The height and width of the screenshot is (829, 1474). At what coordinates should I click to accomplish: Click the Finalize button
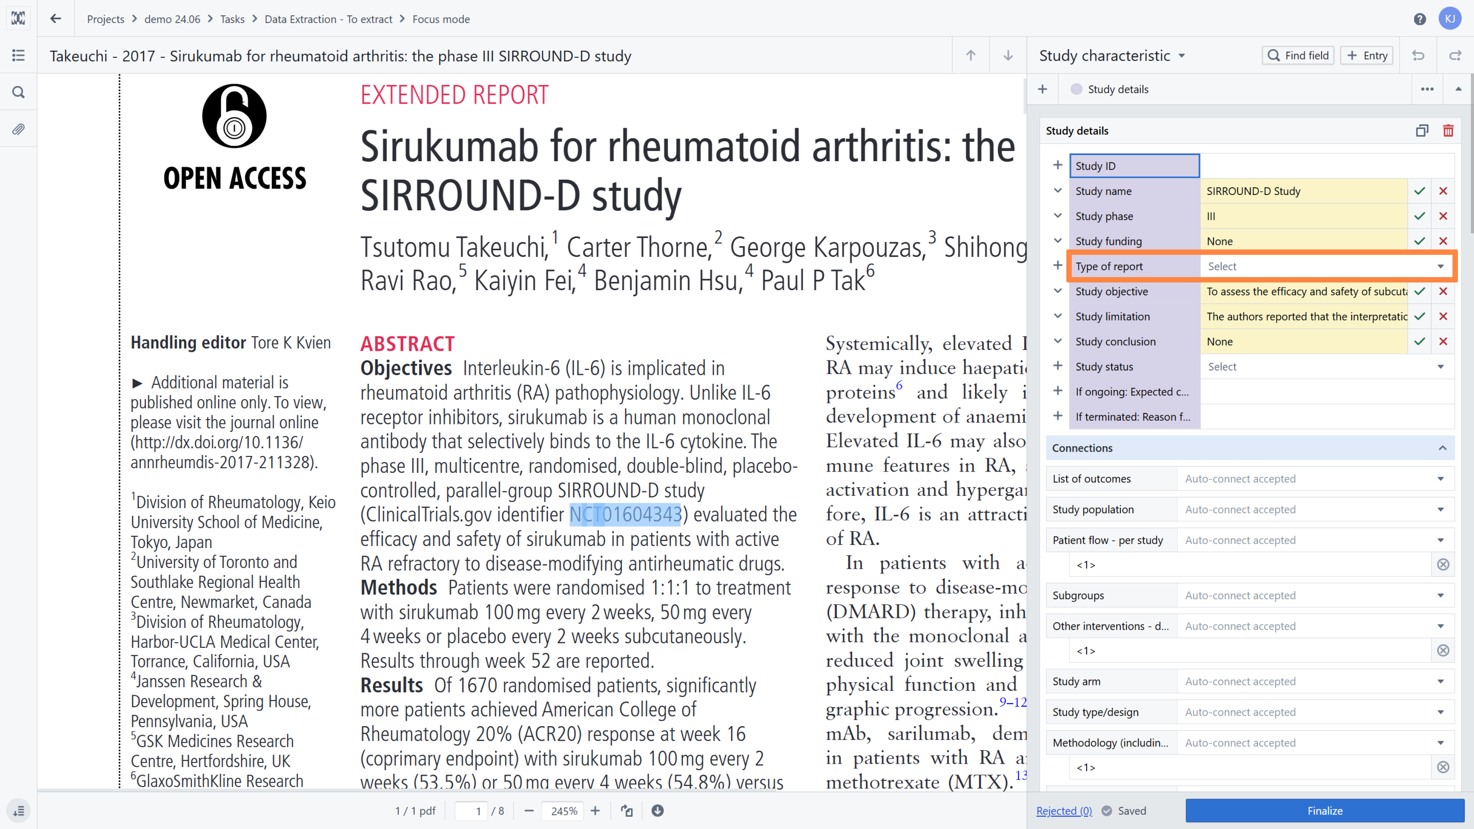[1325, 811]
